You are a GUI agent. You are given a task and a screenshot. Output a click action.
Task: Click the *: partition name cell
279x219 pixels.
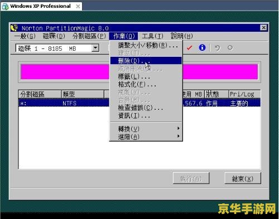tap(23, 103)
